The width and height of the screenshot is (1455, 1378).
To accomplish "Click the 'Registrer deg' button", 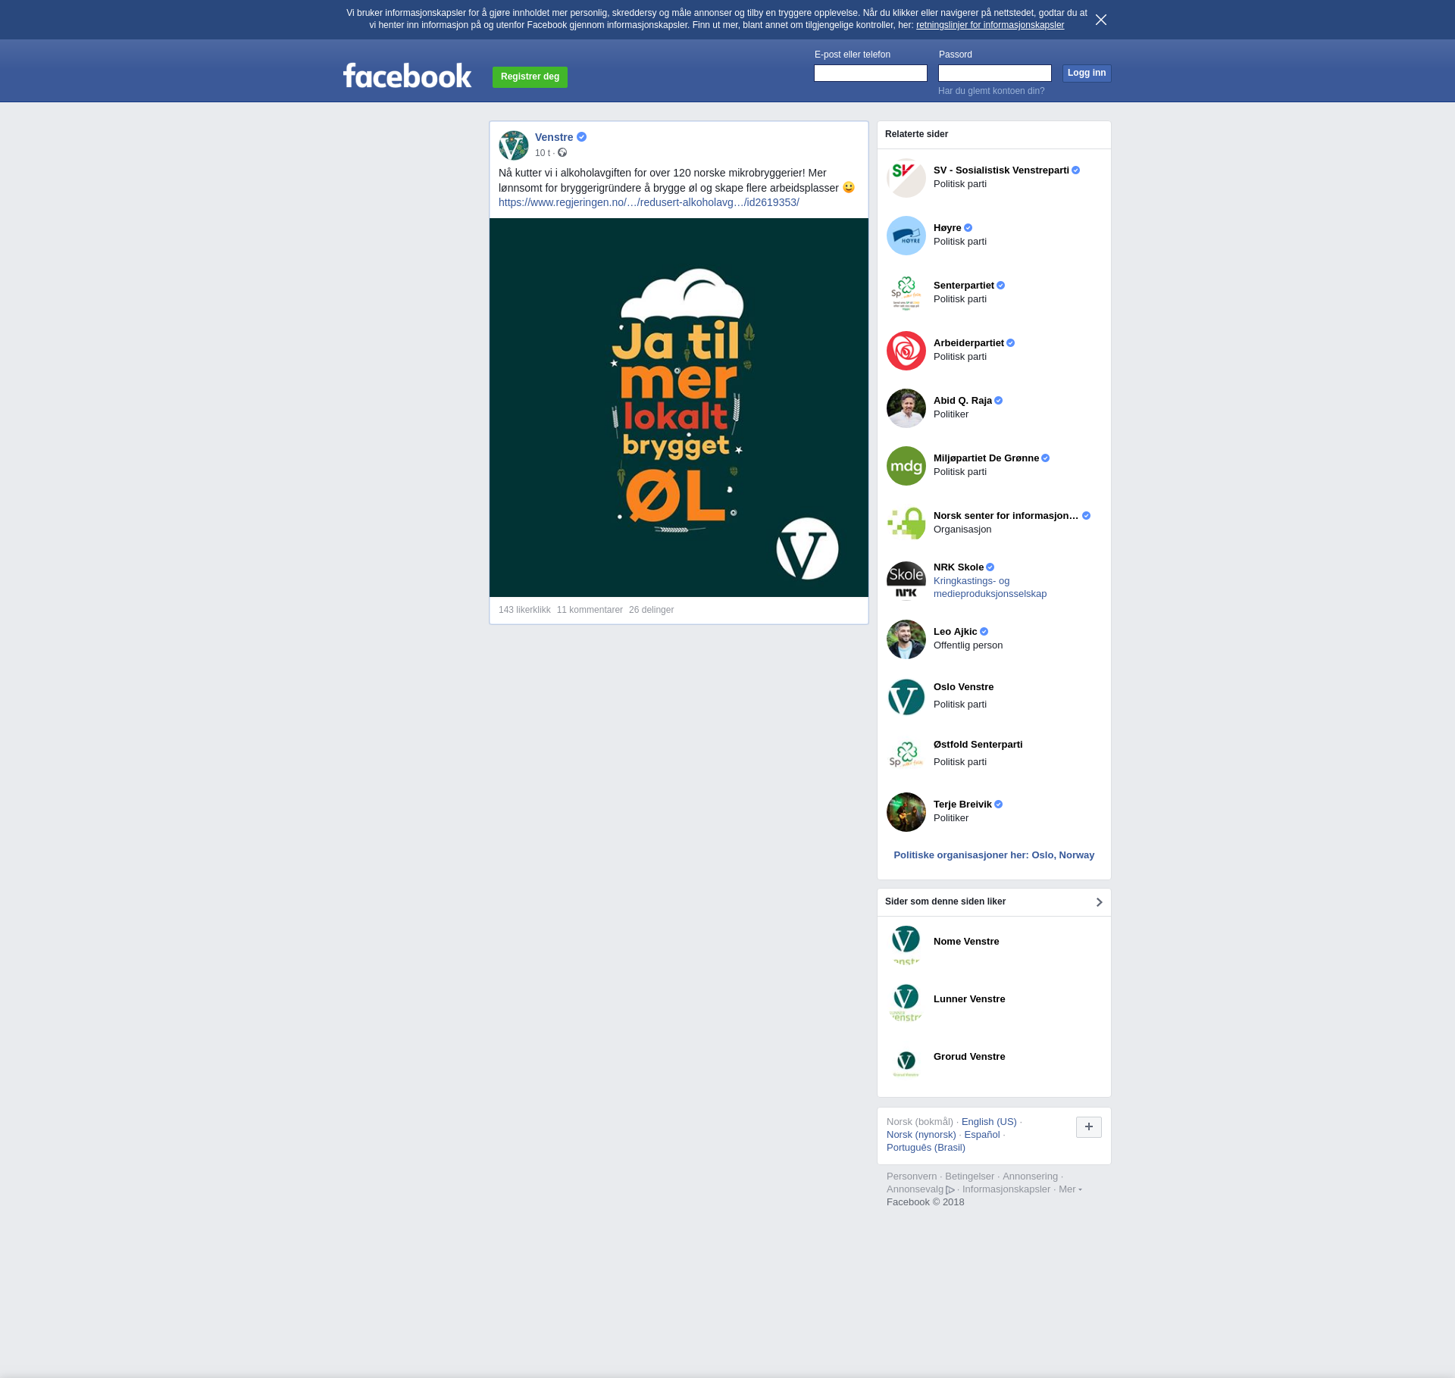I will click(x=530, y=77).
